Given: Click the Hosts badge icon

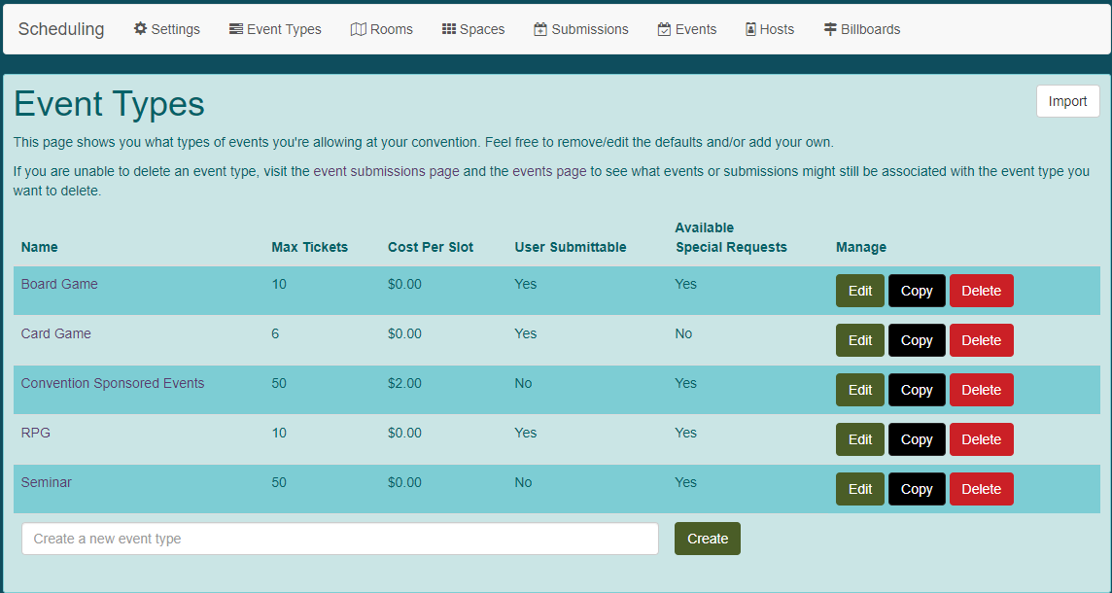Looking at the screenshot, I should [x=751, y=29].
